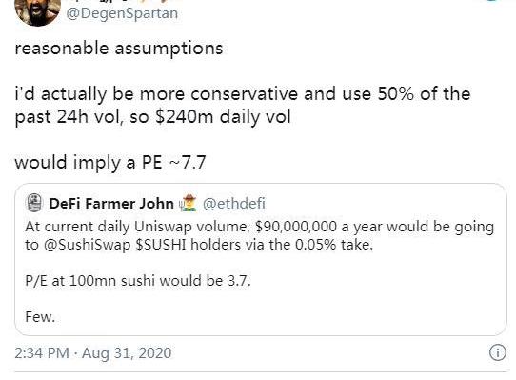Screen dimensions: 516x380
Task: Click the "$240m daily vol" text
Action: coord(223,117)
